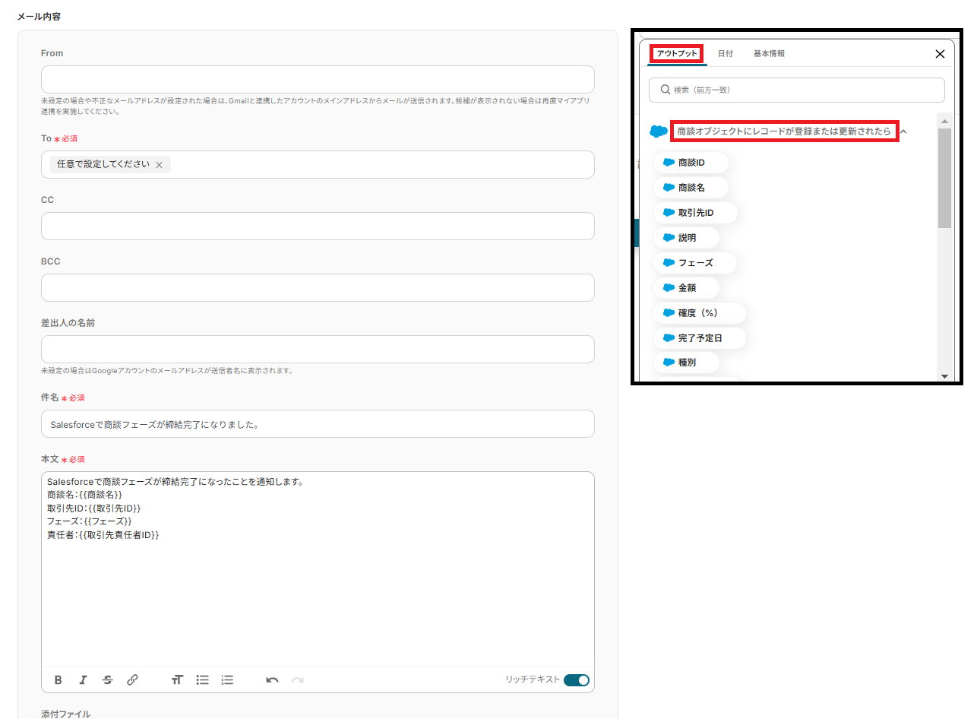The width and height of the screenshot is (977, 719).
Task: Apply bold formatting in body editor
Action: (x=58, y=680)
